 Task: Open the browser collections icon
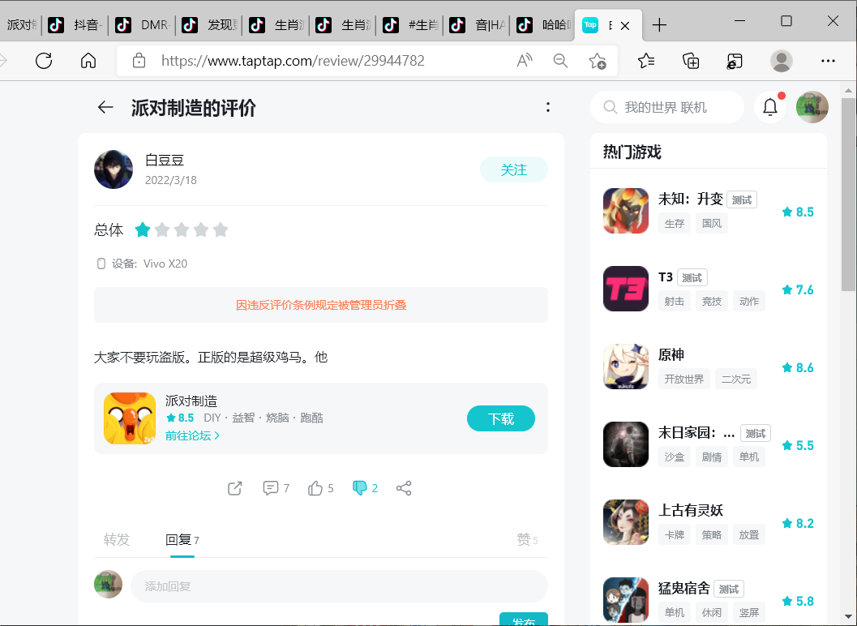691,61
